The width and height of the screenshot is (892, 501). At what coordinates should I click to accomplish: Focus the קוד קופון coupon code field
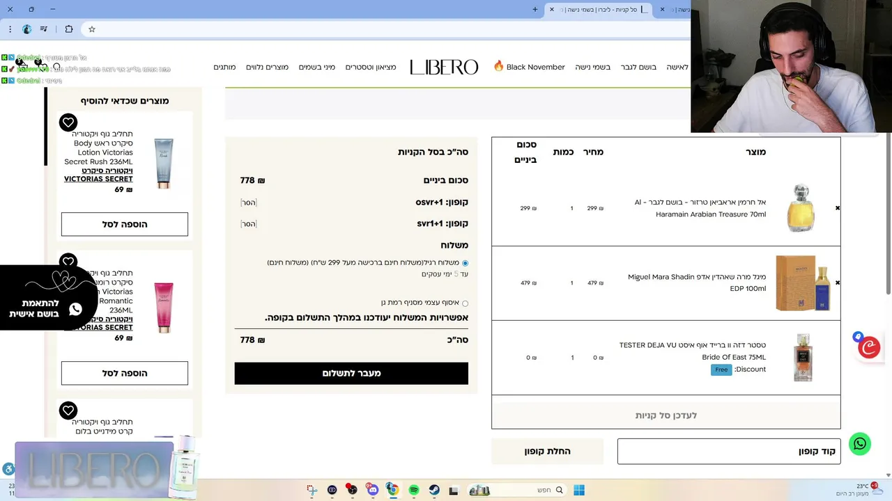[x=729, y=452]
